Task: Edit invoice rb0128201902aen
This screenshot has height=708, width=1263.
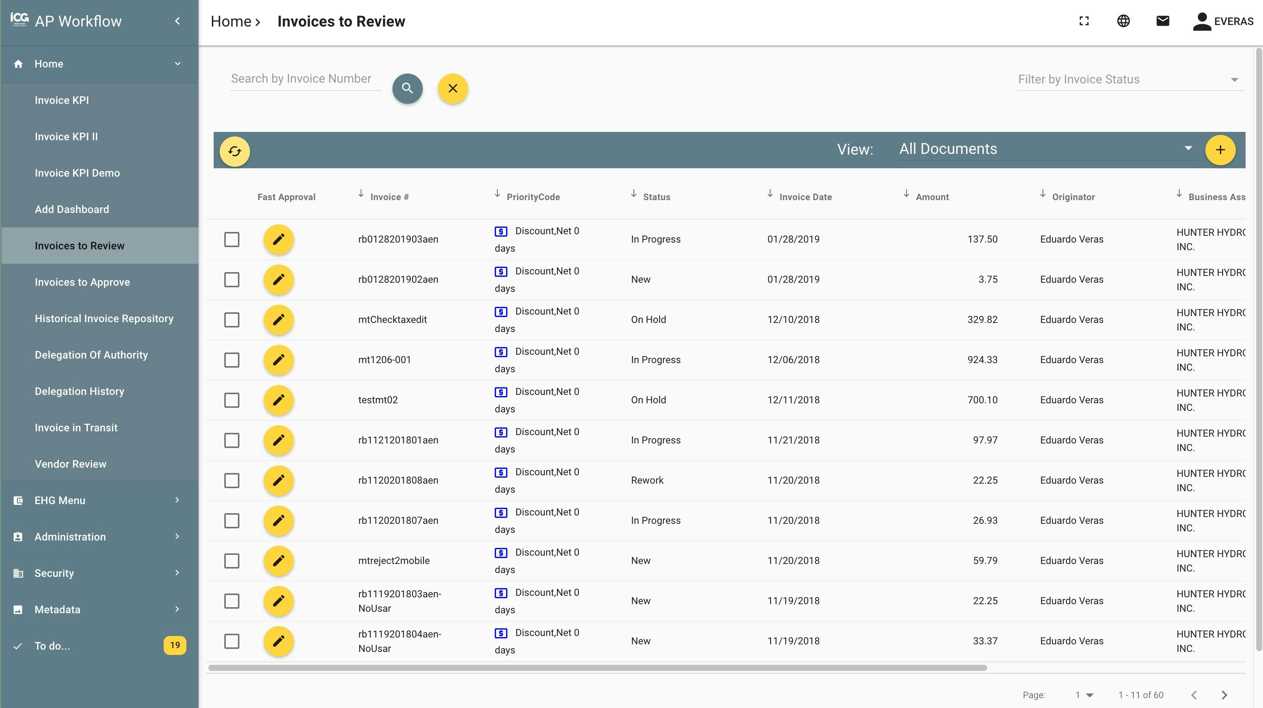Action: pos(278,280)
